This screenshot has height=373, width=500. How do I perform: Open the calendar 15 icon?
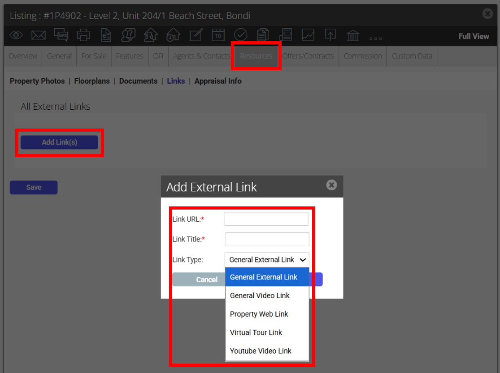tap(218, 35)
